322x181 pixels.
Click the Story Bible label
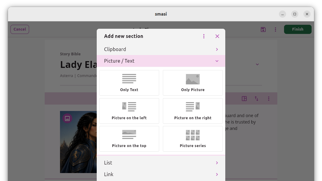pos(70,54)
